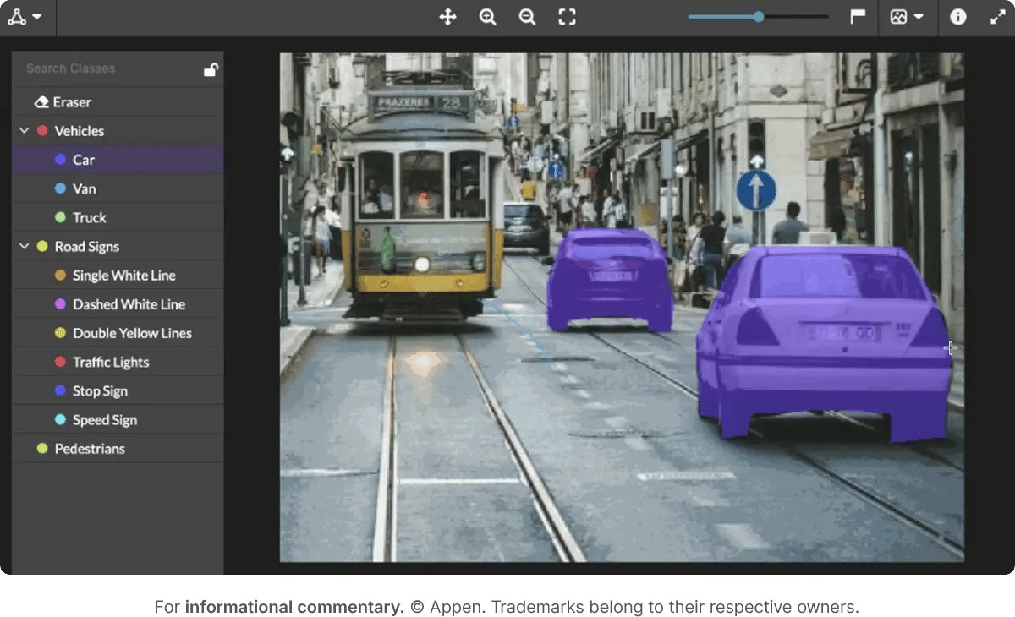The image size is (1015, 617).
Task: Click the Flag annotation icon
Action: pos(858,16)
